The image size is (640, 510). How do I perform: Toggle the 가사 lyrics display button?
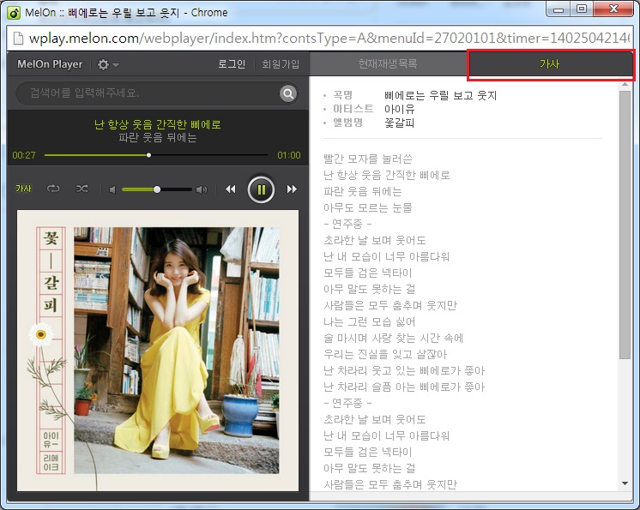click(23, 189)
